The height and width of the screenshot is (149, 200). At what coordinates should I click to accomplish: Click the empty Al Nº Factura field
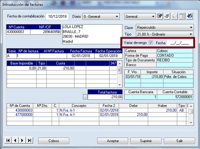coord(53,56)
